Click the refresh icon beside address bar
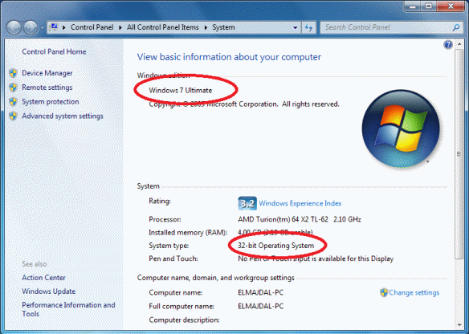 click(308, 27)
